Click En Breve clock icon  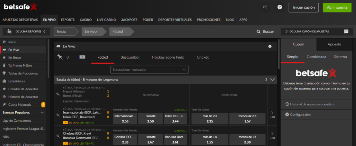[x=4, y=58]
